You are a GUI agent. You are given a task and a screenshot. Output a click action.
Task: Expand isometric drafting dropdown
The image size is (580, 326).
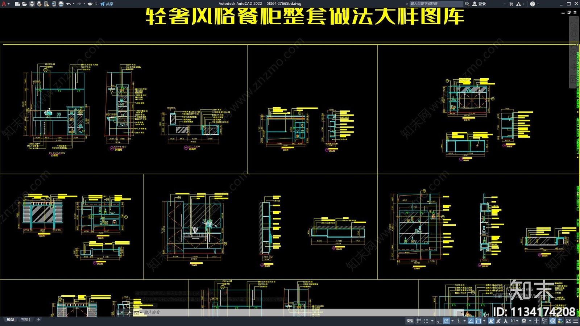[464, 321]
